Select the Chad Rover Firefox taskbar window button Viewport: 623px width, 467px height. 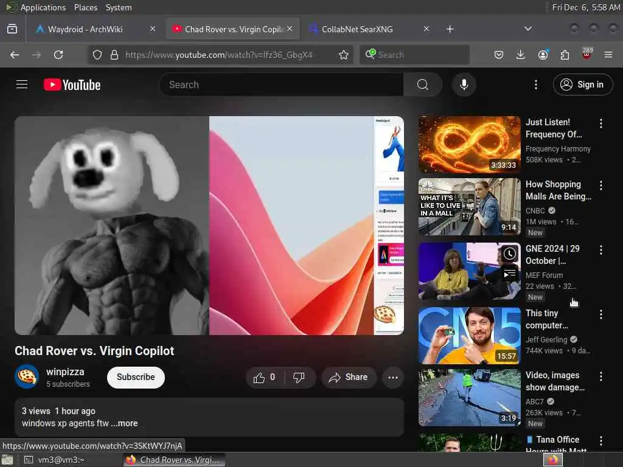174,460
